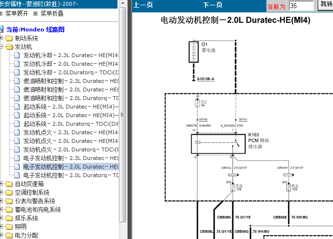Click the document icon for 起动系统-2.3L Duratec
Image resolution: width=333 pixels, height=239 pixels.
coord(17,107)
